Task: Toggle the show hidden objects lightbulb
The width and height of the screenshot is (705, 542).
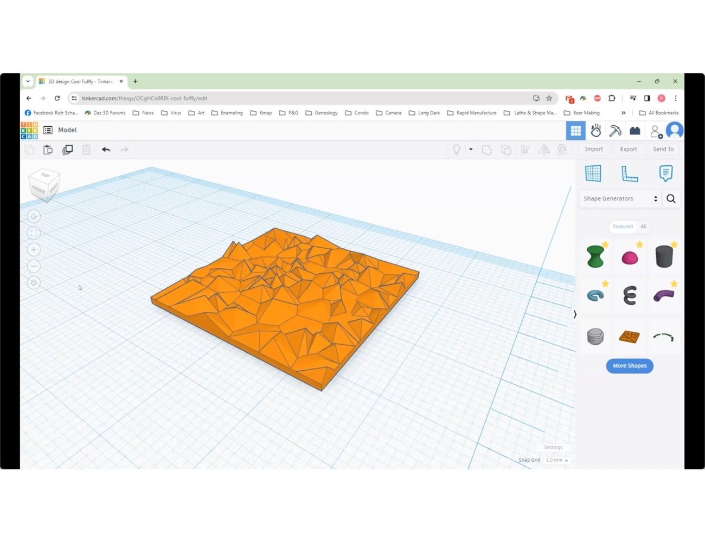Action: tap(457, 150)
